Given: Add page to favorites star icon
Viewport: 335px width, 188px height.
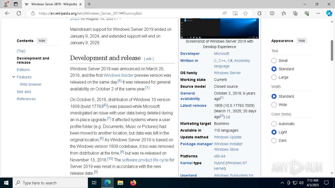Looking at the screenshot, I should pos(245,13).
